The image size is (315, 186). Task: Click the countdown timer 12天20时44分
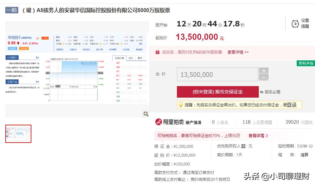tap(211, 24)
